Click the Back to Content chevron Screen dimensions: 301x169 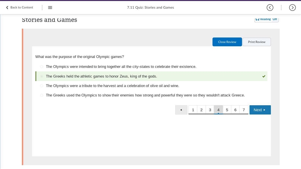click(7, 8)
